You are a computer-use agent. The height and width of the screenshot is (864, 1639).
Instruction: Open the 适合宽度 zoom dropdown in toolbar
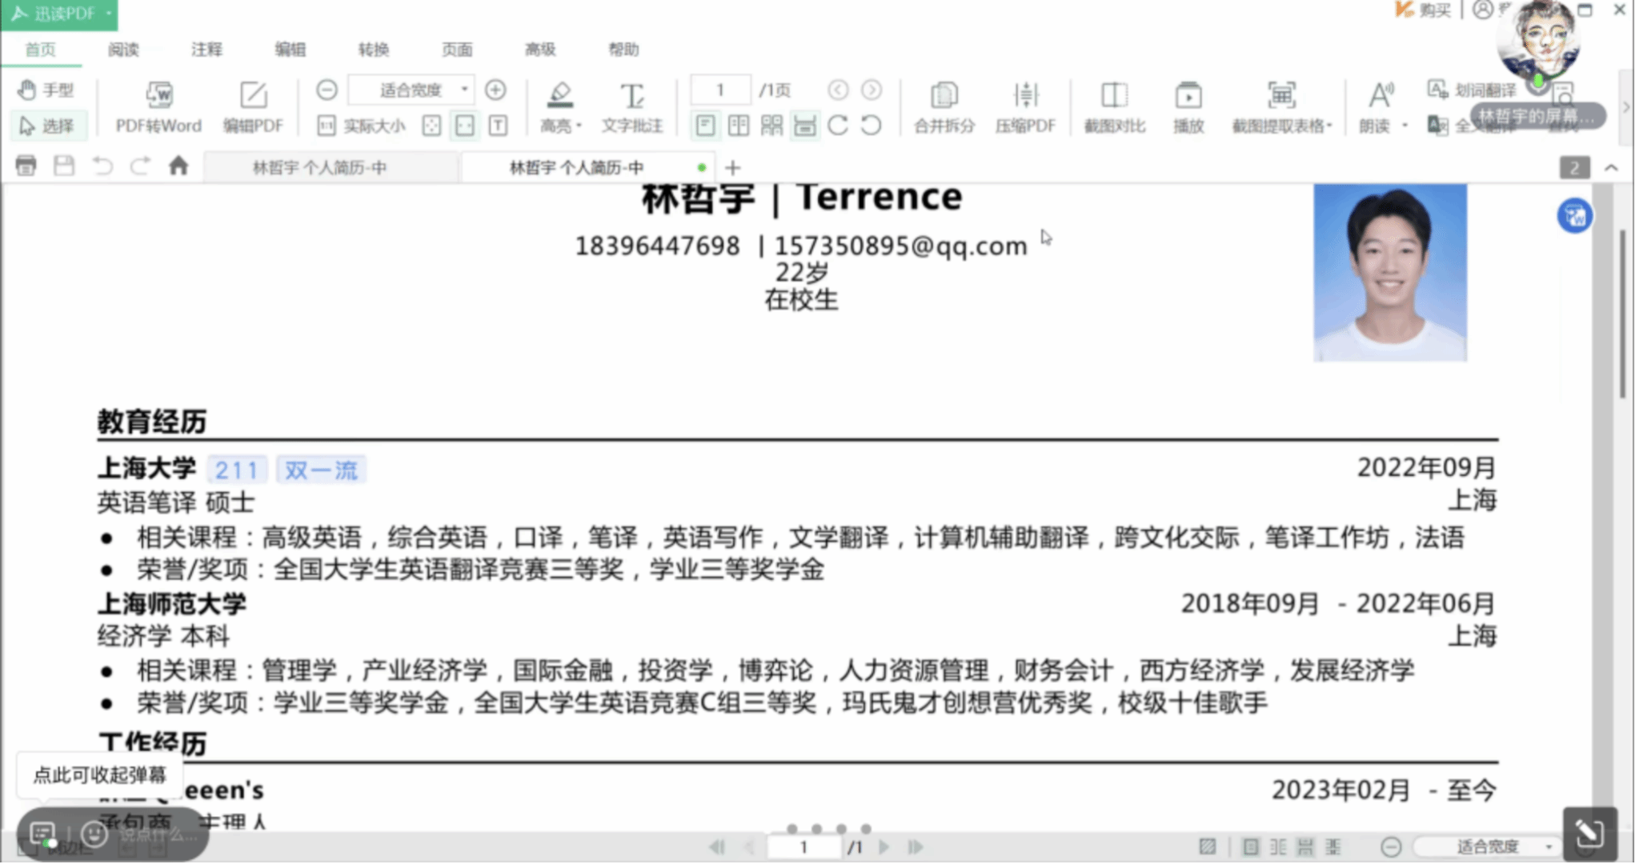464,90
